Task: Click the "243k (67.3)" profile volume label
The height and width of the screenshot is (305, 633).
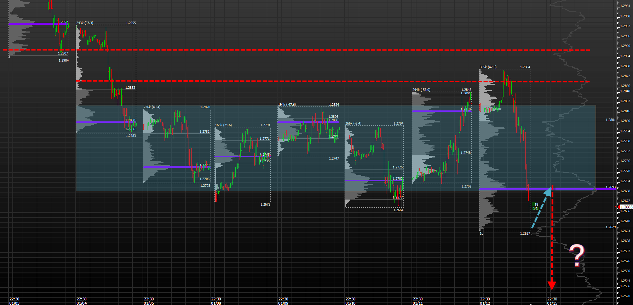Action: 85,23
